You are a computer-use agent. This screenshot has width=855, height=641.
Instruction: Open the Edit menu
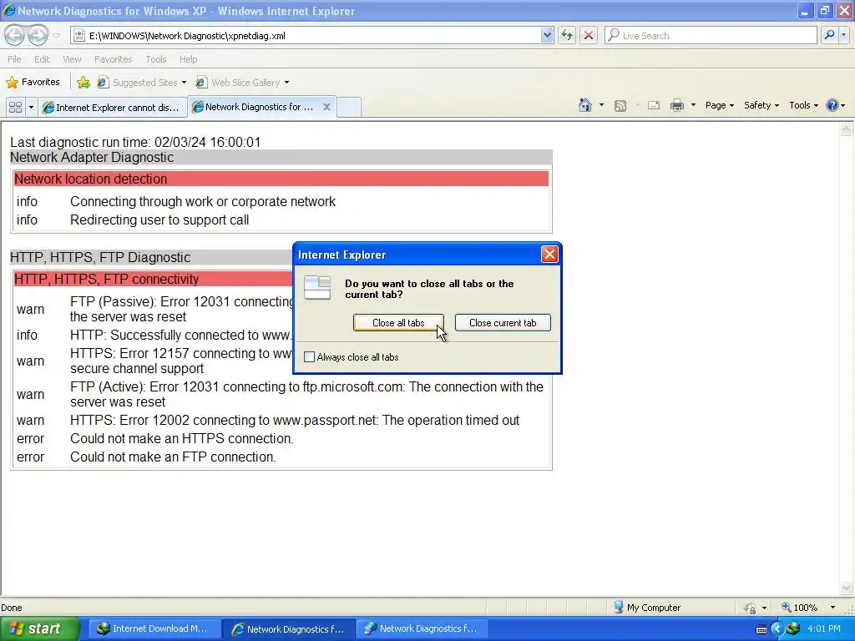pyautogui.click(x=42, y=59)
